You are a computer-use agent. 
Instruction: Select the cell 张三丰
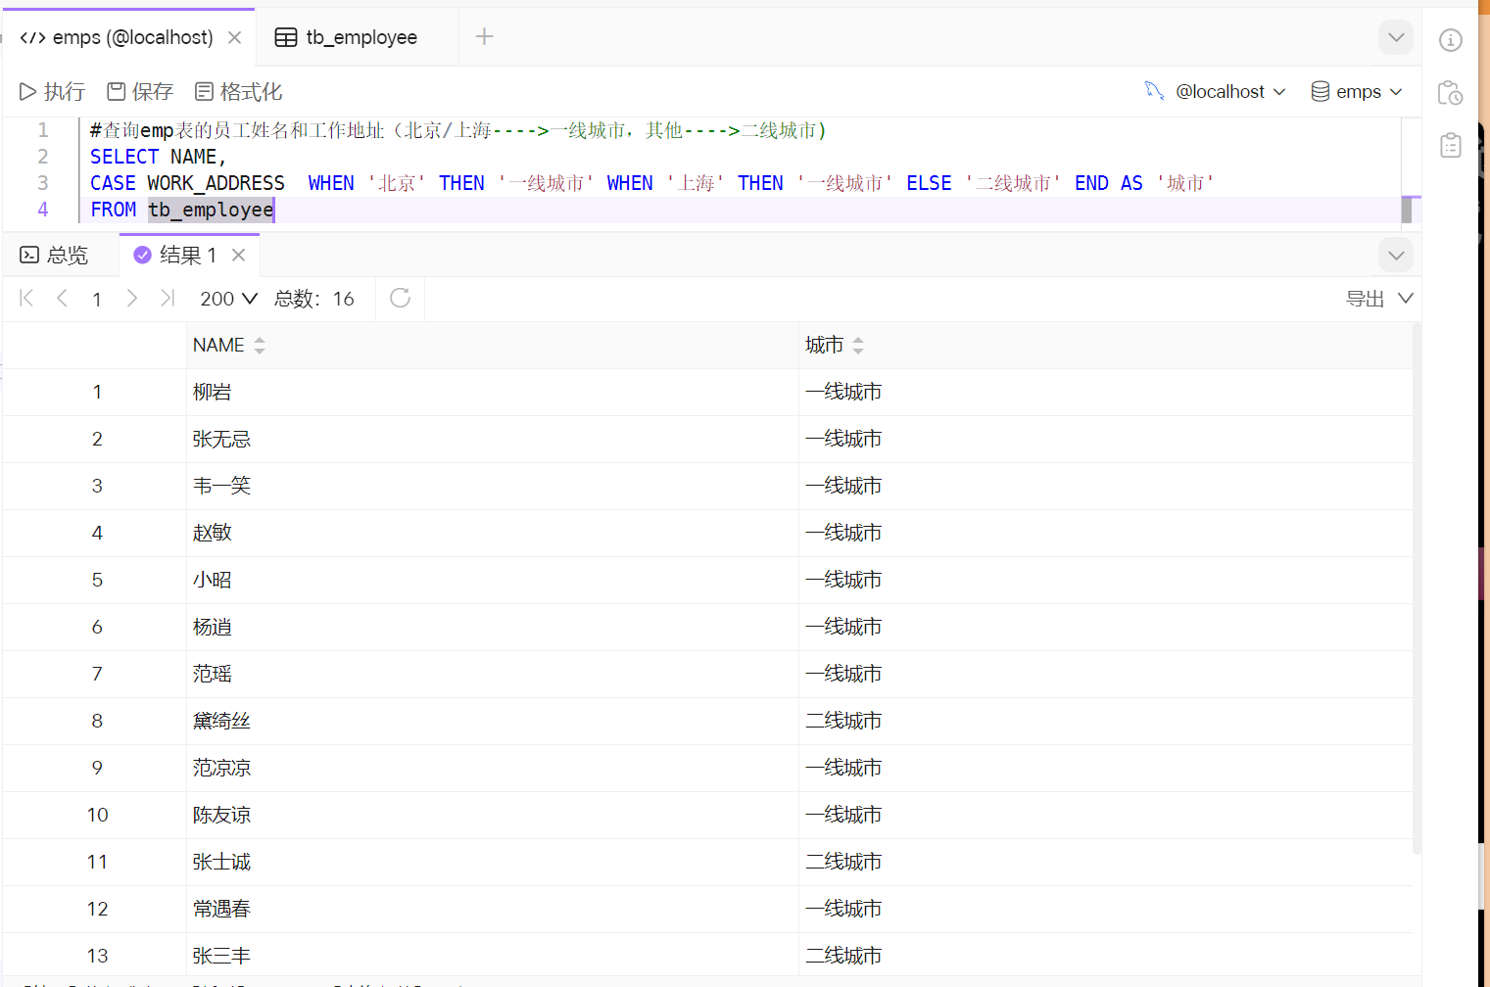click(x=493, y=956)
